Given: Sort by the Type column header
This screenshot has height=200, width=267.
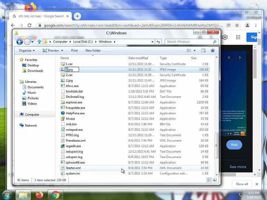Looking at the screenshot, I should 174,58.
